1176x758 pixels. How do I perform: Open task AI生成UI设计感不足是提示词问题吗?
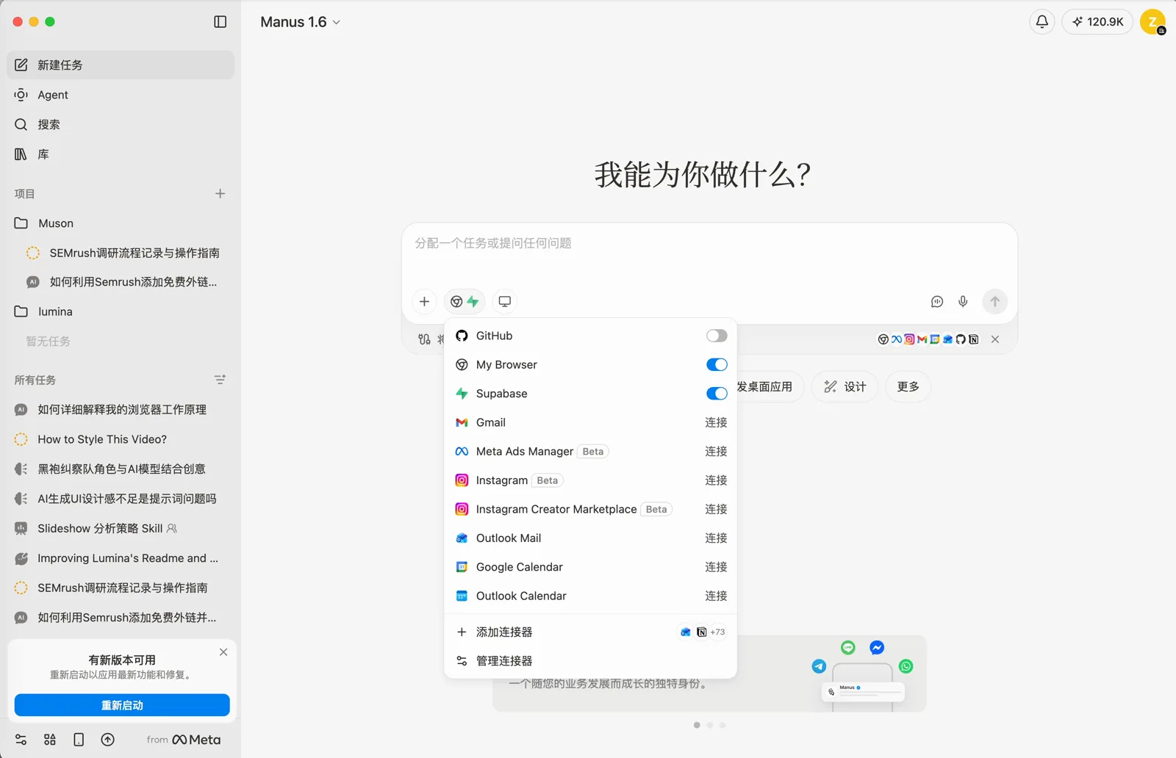[121, 499]
